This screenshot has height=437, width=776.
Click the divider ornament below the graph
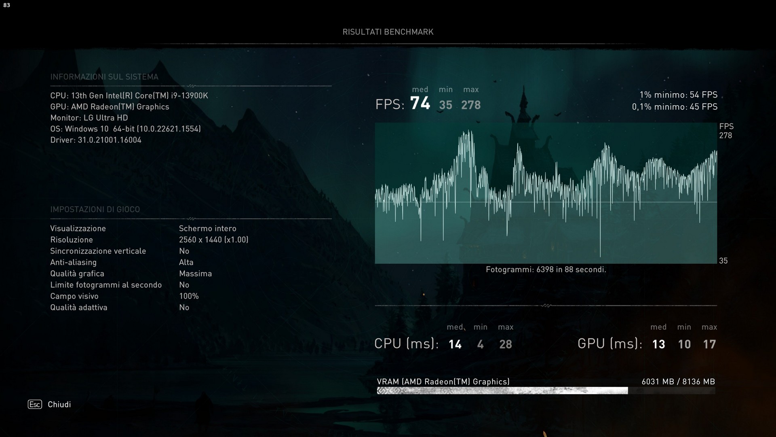tap(546, 305)
